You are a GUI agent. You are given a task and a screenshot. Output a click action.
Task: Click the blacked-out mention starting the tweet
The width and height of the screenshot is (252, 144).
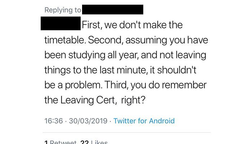[60, 23]
